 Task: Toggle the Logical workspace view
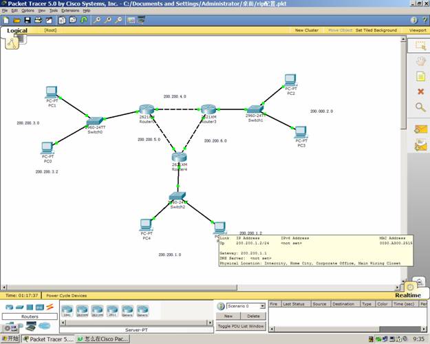click(17, 30)
